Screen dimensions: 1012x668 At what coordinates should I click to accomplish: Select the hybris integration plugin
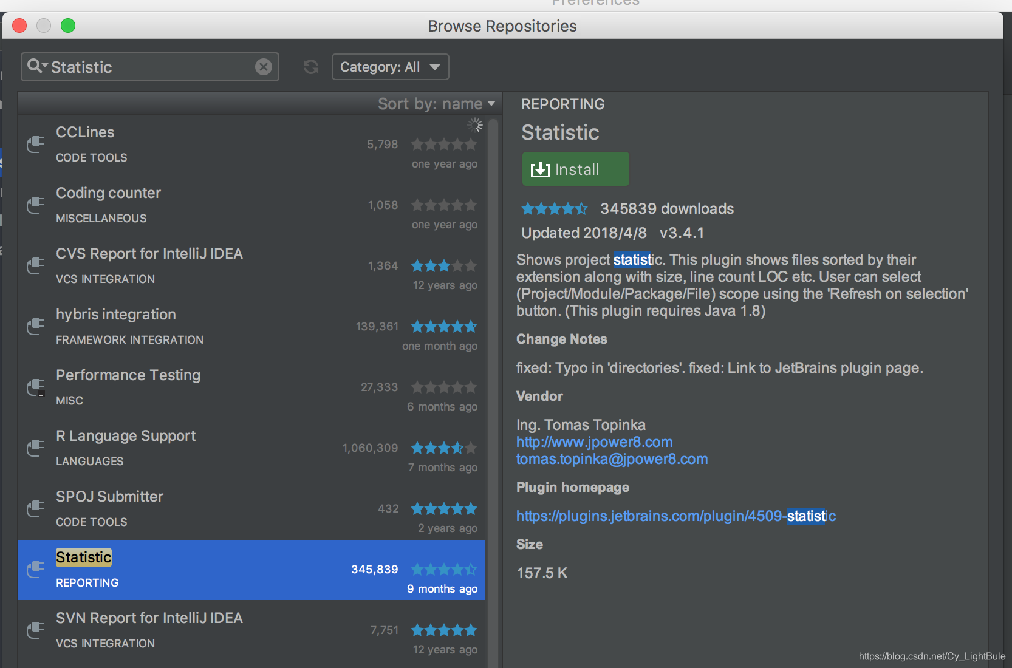coord(251,327)
